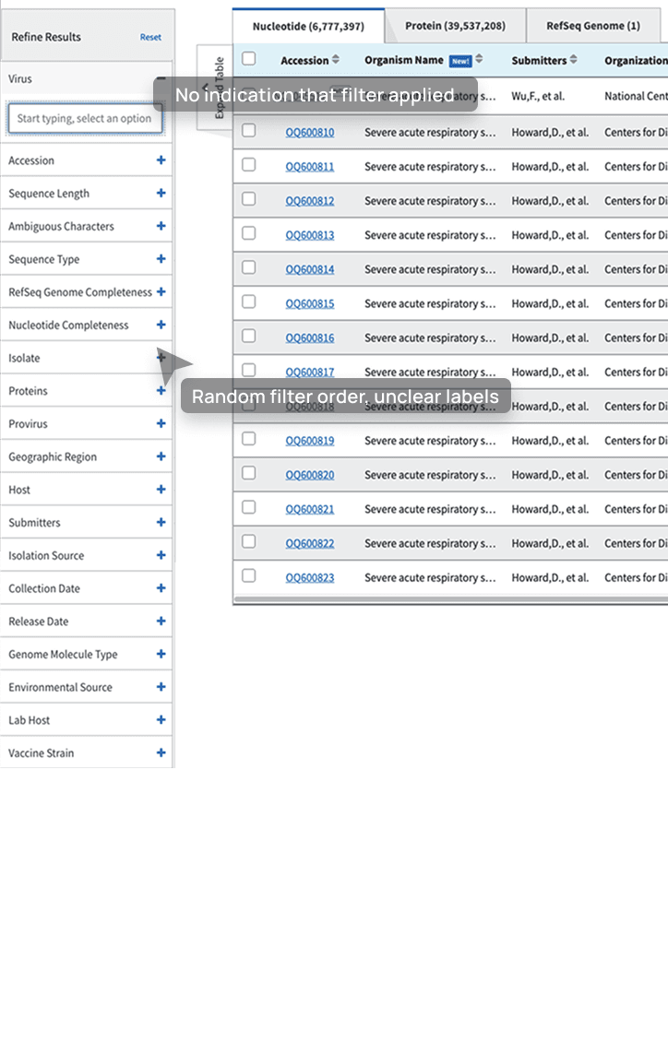Open the Lab Host plus icon
This screenshot has height=1054, width=668.
coord(161,720)
